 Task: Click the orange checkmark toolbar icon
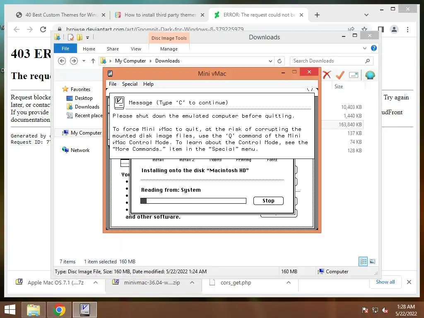pyautogui.click(x=340, y=75)
